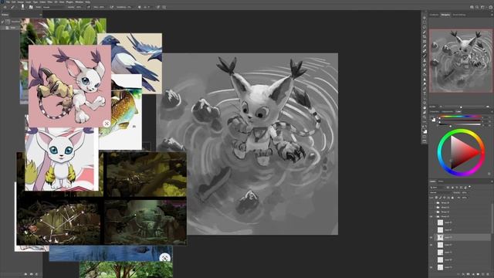Toggle visibility eye of the bottommost visible layer
The image size is (494, 278).
point(431,267)
